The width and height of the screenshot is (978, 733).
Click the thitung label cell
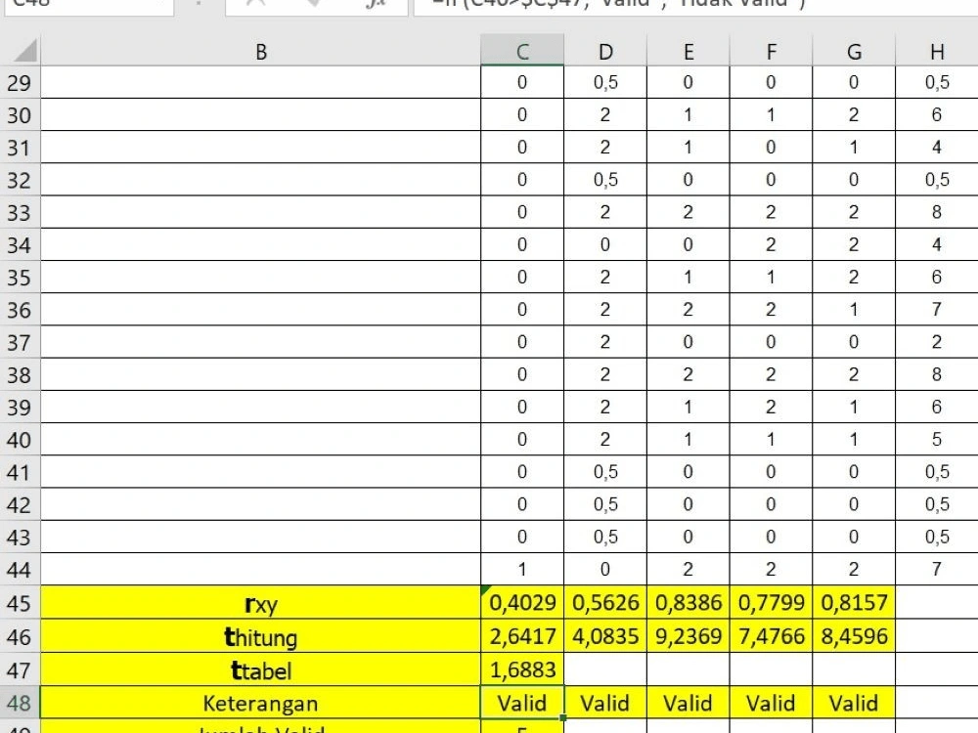(x=261, y=636)
